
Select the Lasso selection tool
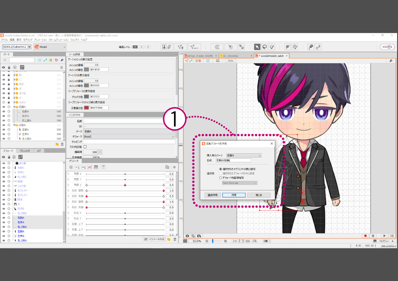click(264, 47)
